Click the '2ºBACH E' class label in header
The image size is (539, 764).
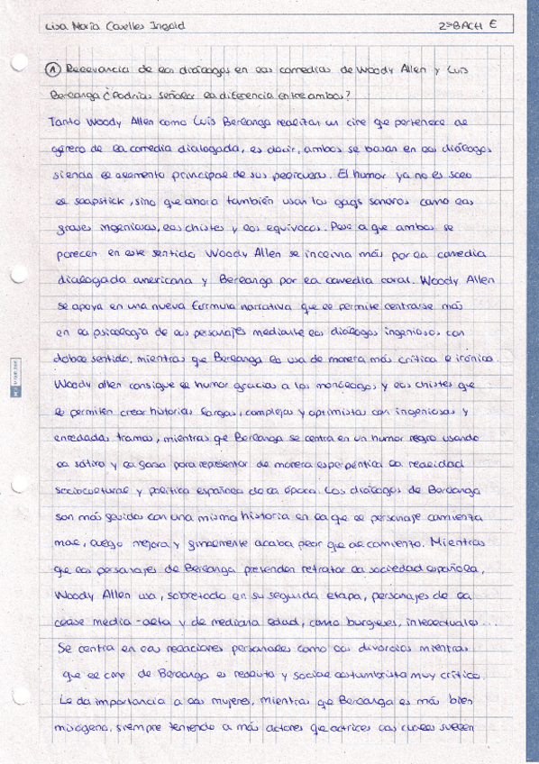pyautogui.click(x=468, y=25)
